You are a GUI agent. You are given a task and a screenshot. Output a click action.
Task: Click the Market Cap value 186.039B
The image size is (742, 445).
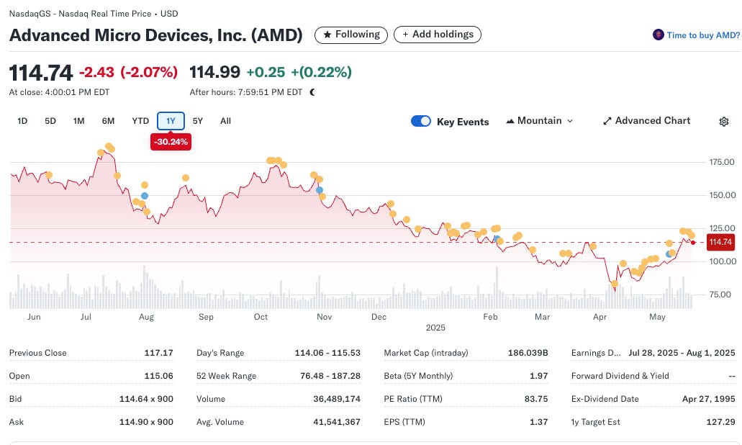pyautogui.click(x=528, y=353)
